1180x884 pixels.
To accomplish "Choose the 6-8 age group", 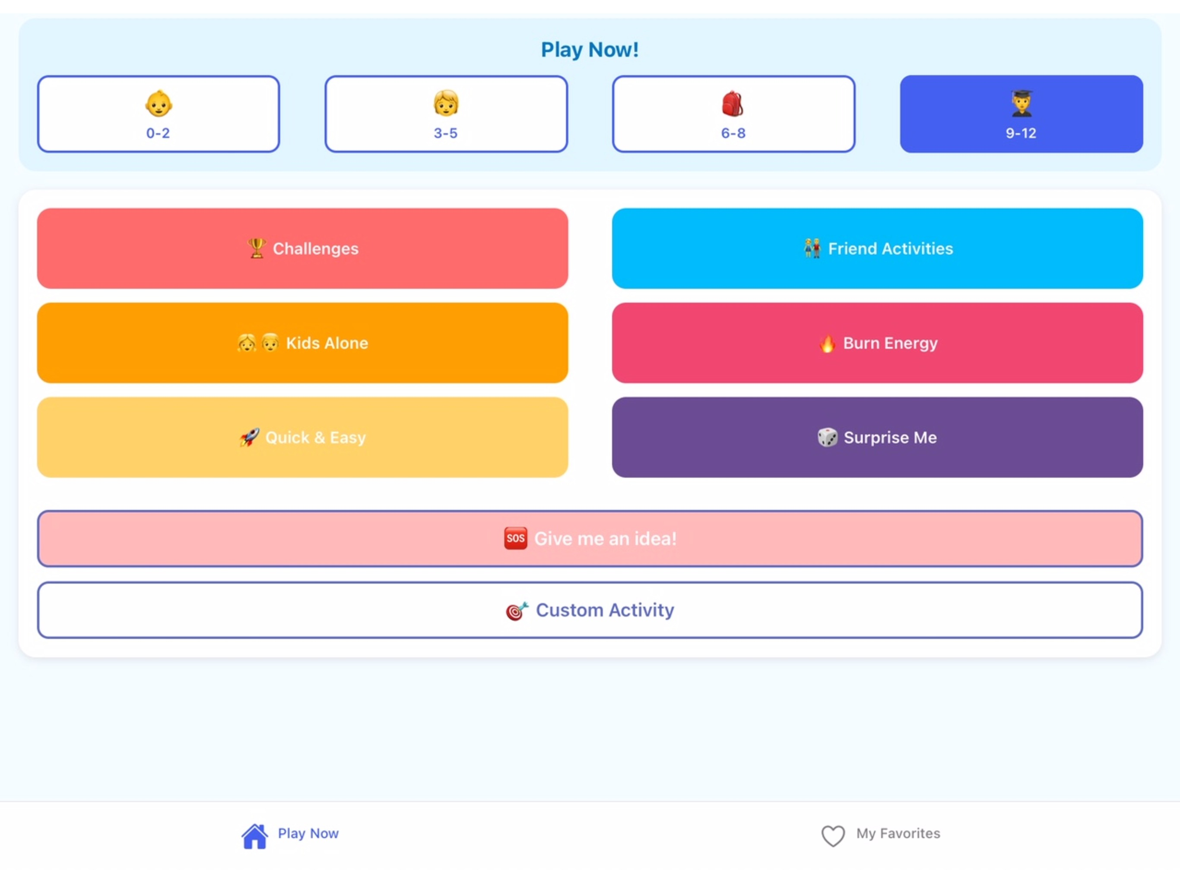I will 733,114.
